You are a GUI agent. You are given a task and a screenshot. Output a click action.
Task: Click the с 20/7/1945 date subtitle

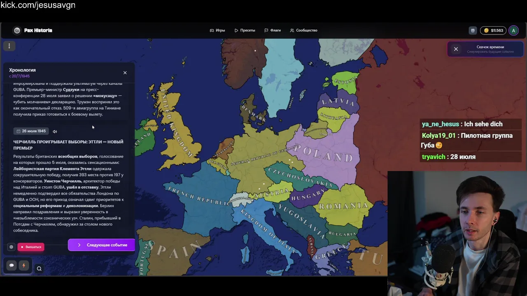(19, 76)
